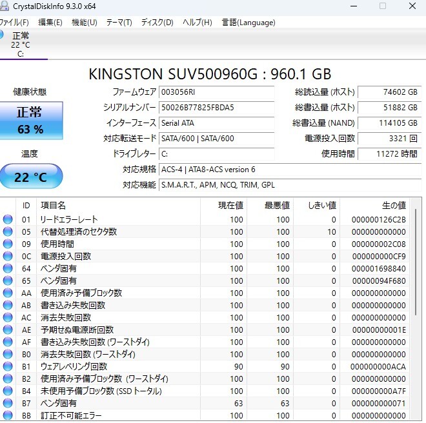Select row 消去失敗回数 (ワーストダイ)
Screen dimensions: 426x423
(206, 354)
